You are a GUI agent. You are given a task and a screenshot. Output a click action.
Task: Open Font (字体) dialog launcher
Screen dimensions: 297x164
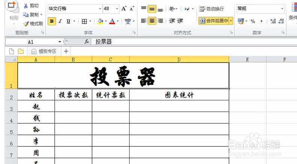pyautogui.click(x=134, y=33)
